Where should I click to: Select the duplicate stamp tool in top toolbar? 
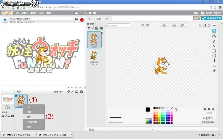pyautogui.click(x=77, y=13)
